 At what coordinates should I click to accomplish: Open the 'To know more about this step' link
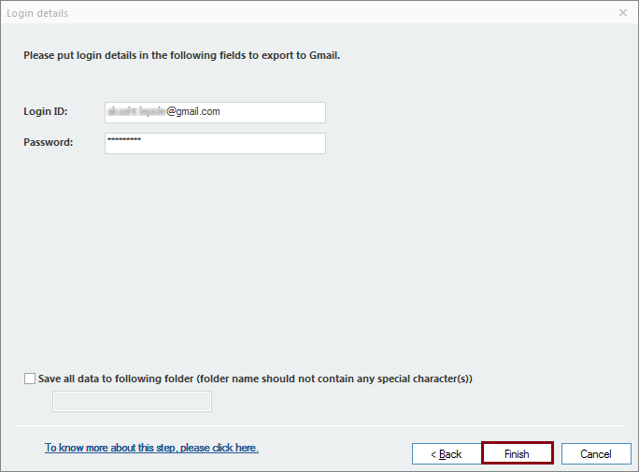pyautogui.click(x=151, y=448)
